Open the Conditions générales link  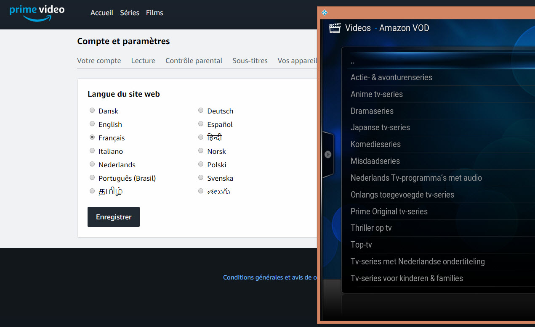click(x=270, y=277)
